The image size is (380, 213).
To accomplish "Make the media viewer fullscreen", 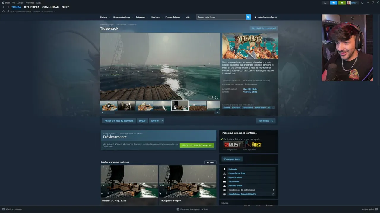I will tap(216, 97).
